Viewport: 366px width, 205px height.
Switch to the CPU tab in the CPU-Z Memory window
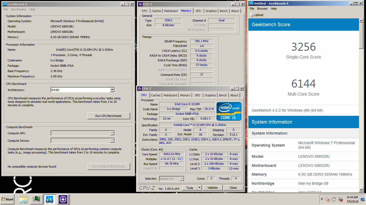(145, 11)
